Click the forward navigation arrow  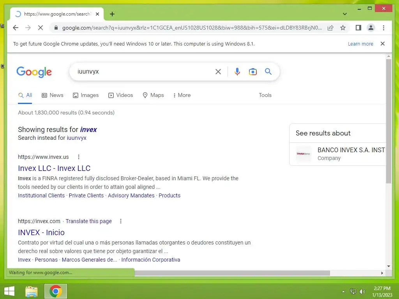(x=28, y=28)
